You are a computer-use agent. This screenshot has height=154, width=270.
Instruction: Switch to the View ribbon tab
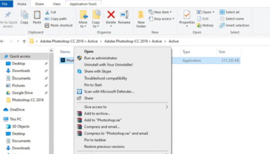pyautogui.click(x=57, y=4)
